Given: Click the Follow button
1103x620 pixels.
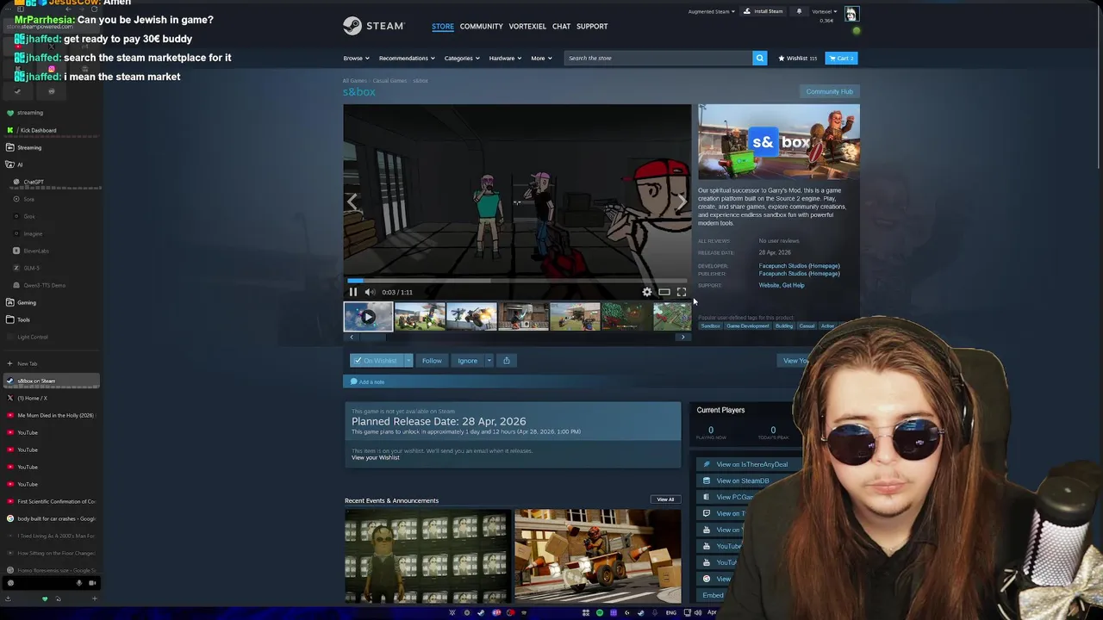Looking at the screenshot, I should click(432, 361).
